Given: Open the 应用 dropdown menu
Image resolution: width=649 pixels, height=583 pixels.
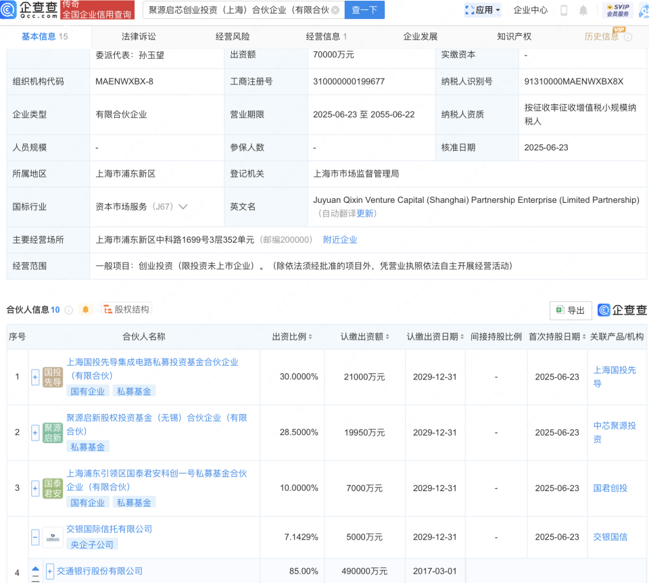Looking at the screenshot, I should click(483, 10).
